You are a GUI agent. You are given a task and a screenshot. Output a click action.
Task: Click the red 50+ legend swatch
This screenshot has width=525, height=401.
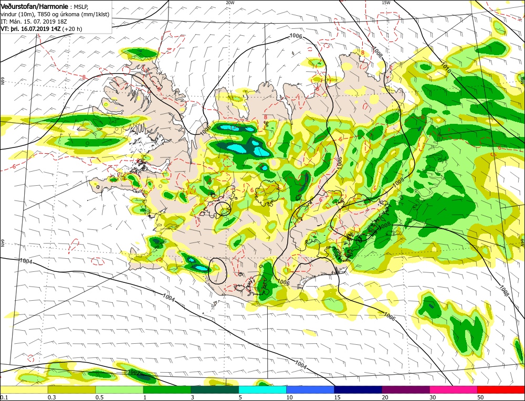(x=501, y=389)
